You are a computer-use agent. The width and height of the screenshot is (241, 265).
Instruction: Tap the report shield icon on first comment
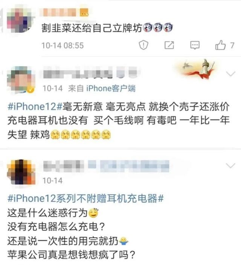[143, 45]
